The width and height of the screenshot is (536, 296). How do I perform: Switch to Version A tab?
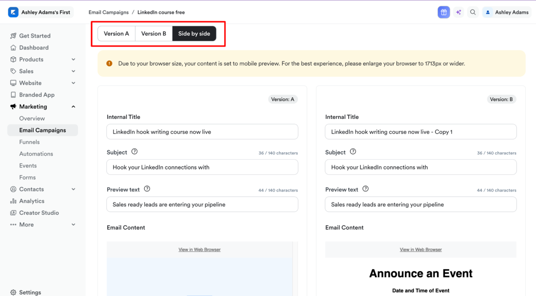point(116,34)
